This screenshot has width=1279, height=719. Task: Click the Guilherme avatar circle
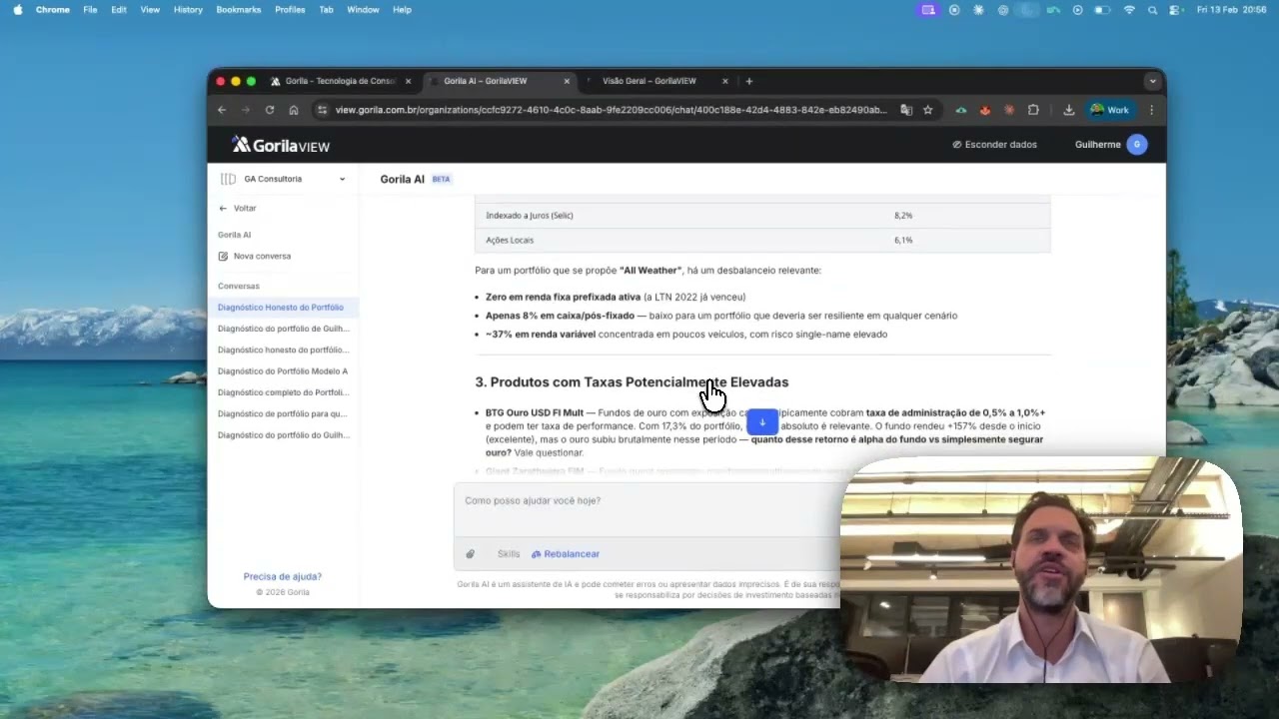pyautogui.click(x=1136, y=145)
